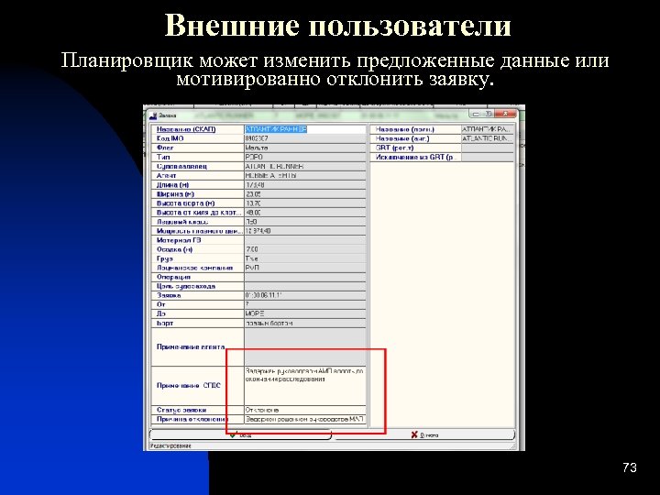
Task: Select the Код ИМО value field
Action: point(305,138)
